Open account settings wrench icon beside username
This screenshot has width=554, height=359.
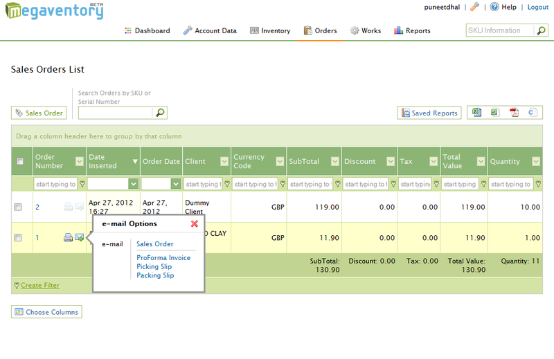click(x=474, y=7)
